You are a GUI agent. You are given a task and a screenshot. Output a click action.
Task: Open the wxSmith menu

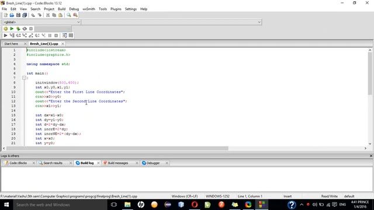(89, 9)
